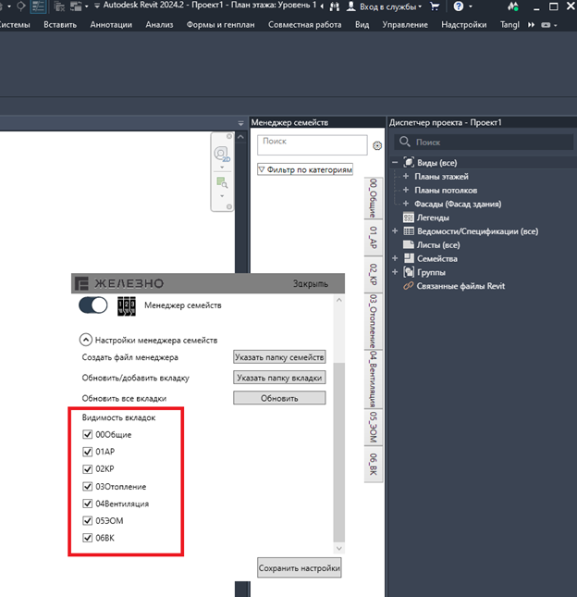577x597 pixels.
Task: Open the switch windows dropdown arrow
Action: click(87, 6)
